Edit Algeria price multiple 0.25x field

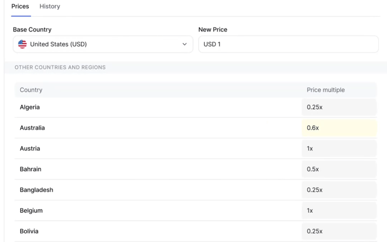tap(339, 107)
